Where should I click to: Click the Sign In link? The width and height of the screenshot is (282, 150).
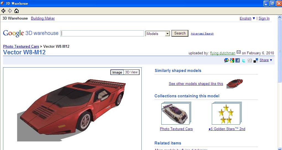pos(264,18)
